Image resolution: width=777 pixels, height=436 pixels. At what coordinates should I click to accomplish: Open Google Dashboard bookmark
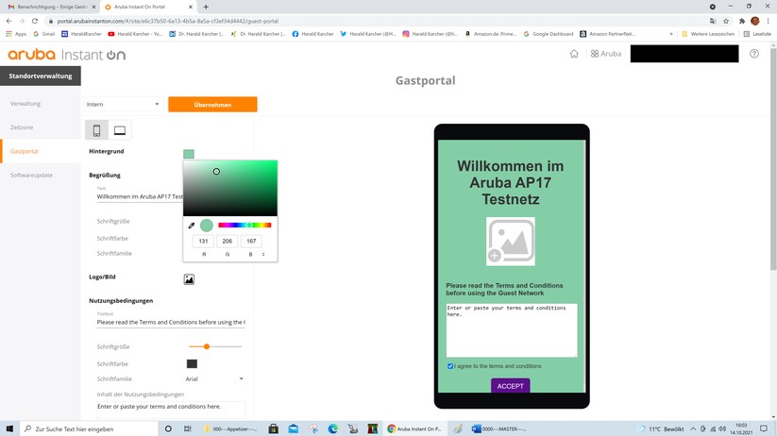pos(549,34)
